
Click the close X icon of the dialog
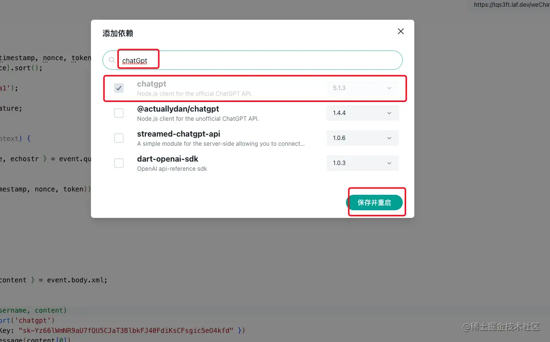[400, 31]
